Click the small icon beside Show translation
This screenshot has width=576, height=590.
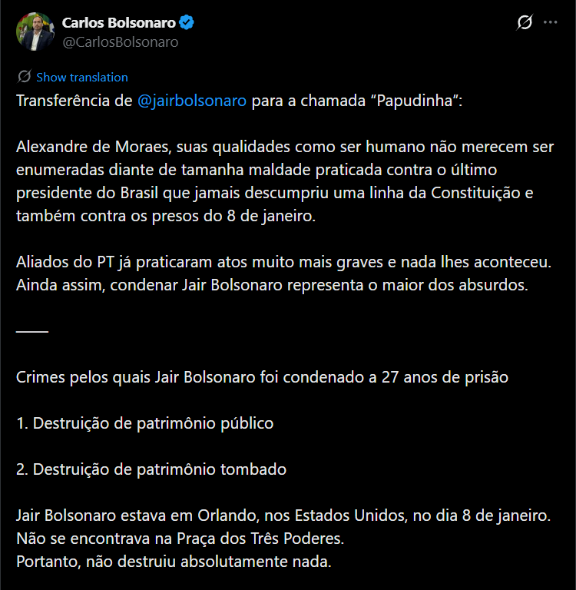(x=24, y=77)
